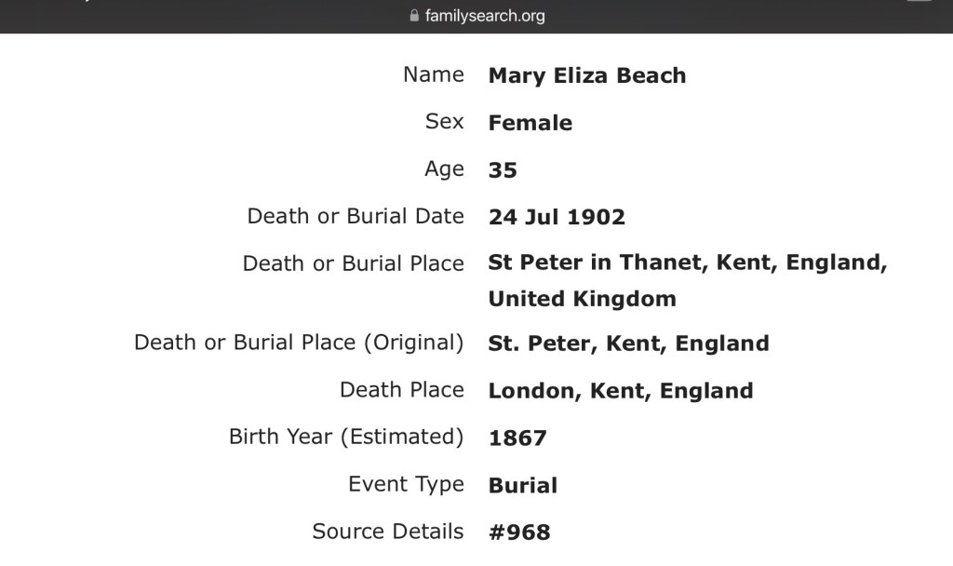Click the date 24 Jul 1902

(557, 217)
